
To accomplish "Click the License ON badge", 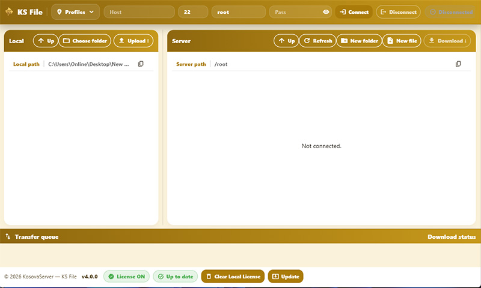I will click(126, 277).
